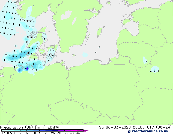Click the "0.1" legend scale value
173x134 pixels.
point(3,133)
